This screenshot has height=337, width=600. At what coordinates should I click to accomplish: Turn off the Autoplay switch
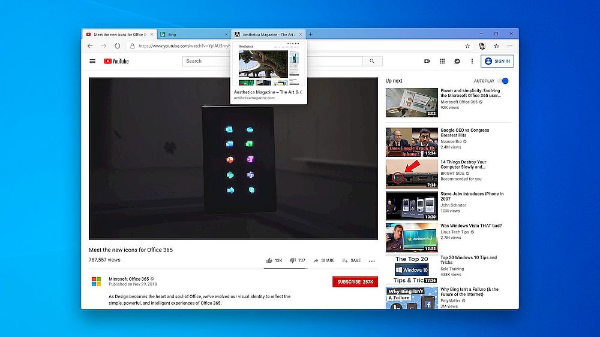coord(503,81)
